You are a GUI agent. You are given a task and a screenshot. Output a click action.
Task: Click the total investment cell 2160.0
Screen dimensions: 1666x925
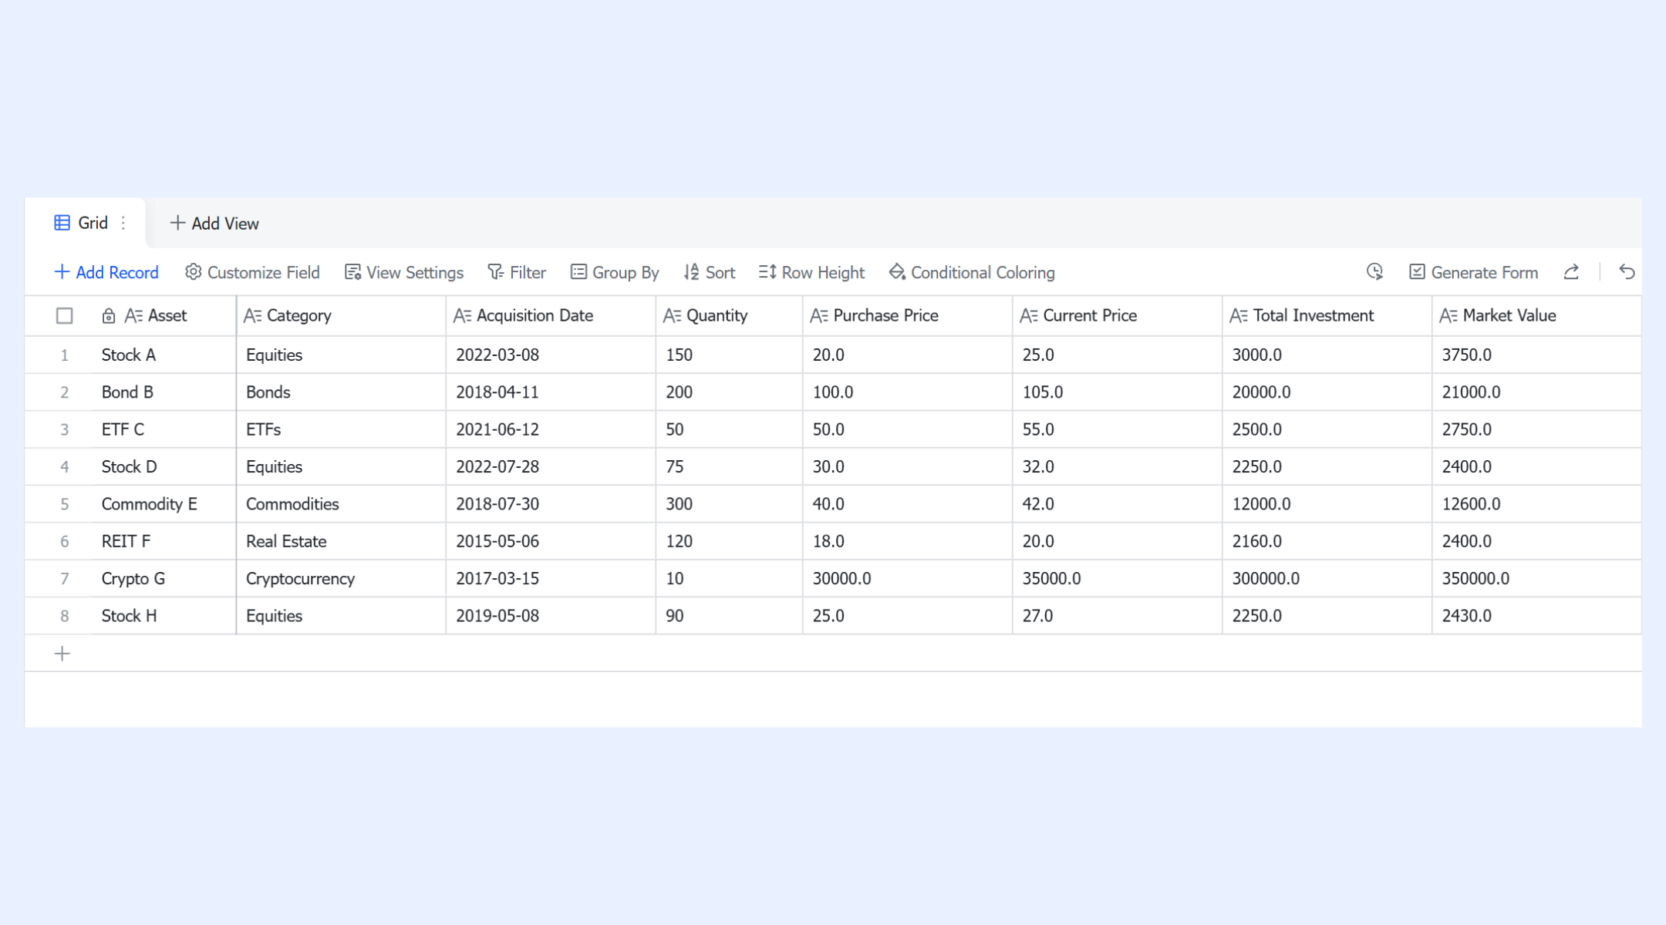[x=1327, y=541]
